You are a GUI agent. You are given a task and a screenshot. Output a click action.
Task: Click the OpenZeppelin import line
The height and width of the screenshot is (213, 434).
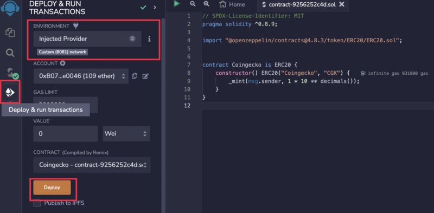click(x=302, y=41)
